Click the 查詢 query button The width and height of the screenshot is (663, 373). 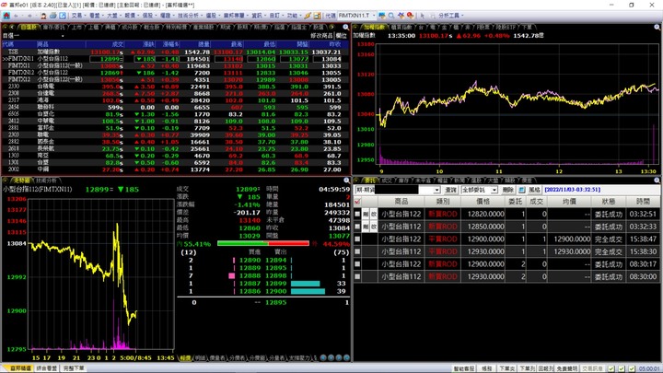[450, 190]
